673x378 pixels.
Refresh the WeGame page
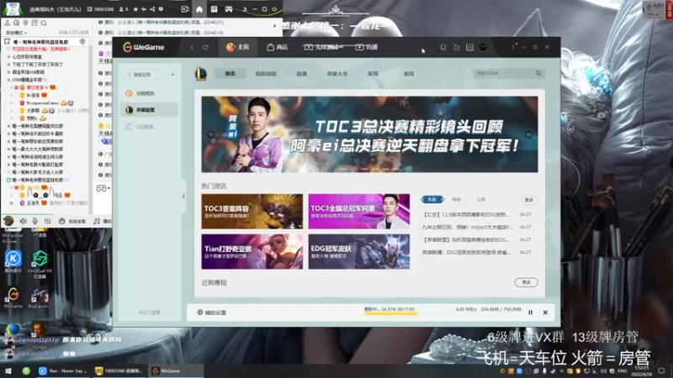pyautogui.click(x=205, y=47)
